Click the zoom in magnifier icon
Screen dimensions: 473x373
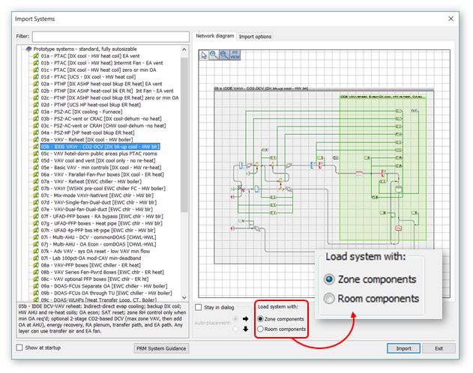[x=214, y=55]
